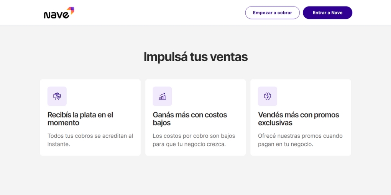Click the word 'Nave' in the logo text
The width and height of the screenshot is (391, 195).
56,15
